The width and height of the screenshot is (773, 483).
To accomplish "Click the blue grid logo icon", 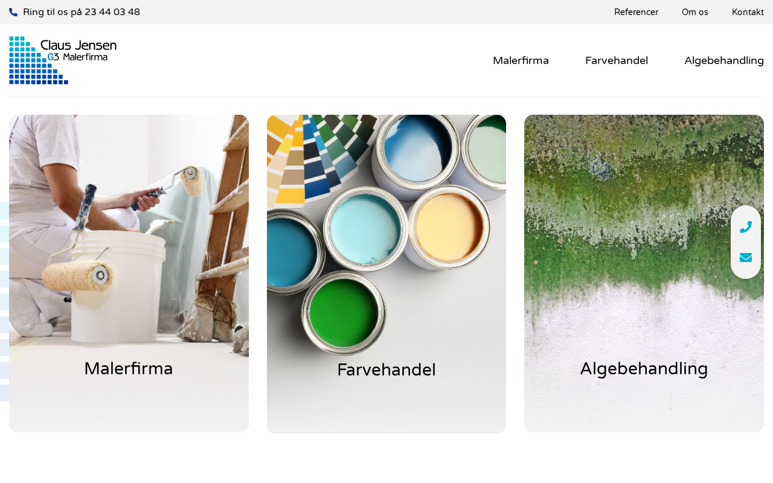I will [36, 60].
